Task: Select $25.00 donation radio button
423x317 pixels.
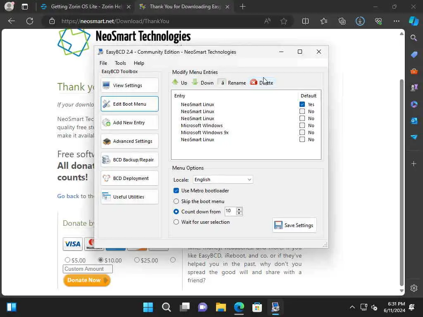Action: [137, 260]
